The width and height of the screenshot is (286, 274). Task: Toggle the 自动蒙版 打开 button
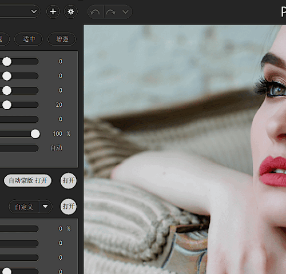(x=27, y=180)
